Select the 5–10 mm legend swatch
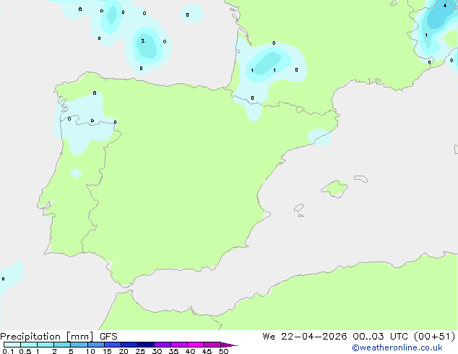The width and height of the screenshot is (458, 354). click(x=79, y=345)
